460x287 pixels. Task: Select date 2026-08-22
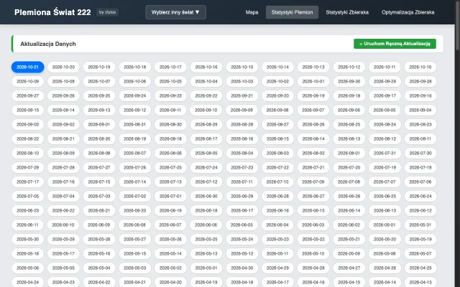pos(27,138)
